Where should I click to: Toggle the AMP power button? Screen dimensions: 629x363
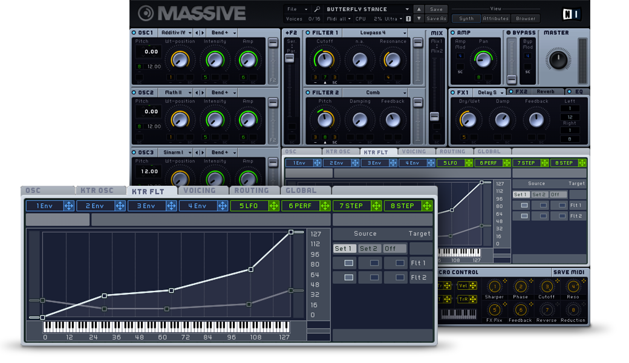pos(453,33)
